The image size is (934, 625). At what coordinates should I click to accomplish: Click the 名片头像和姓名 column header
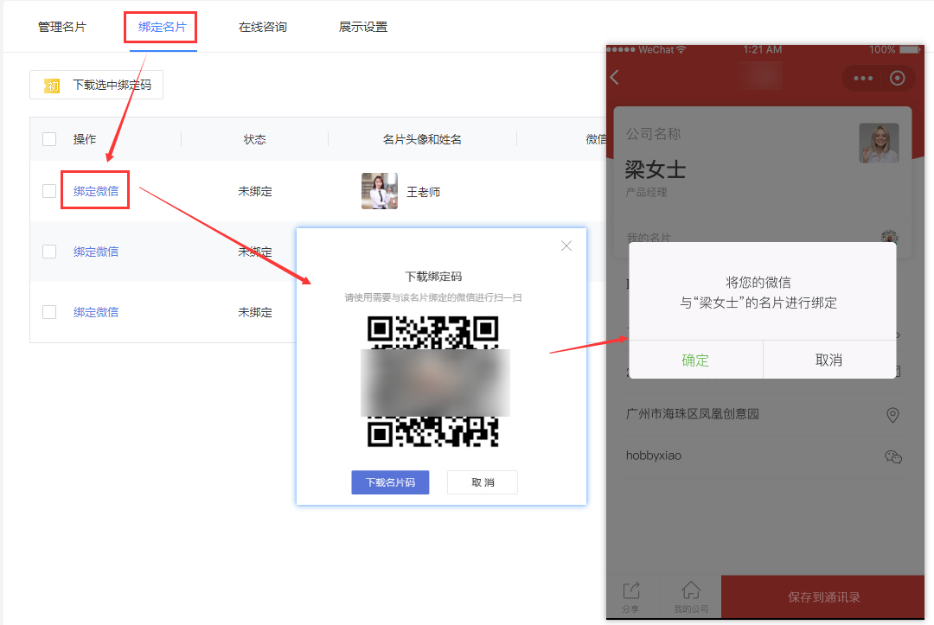[422, 139]
